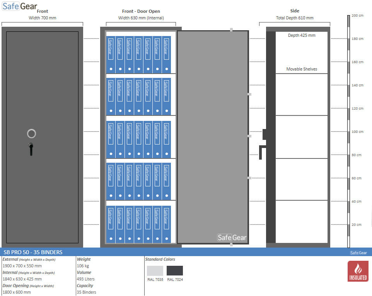Click the '180 cm' ruler mark
Viewport: 372px width, 296px height.
357,38
